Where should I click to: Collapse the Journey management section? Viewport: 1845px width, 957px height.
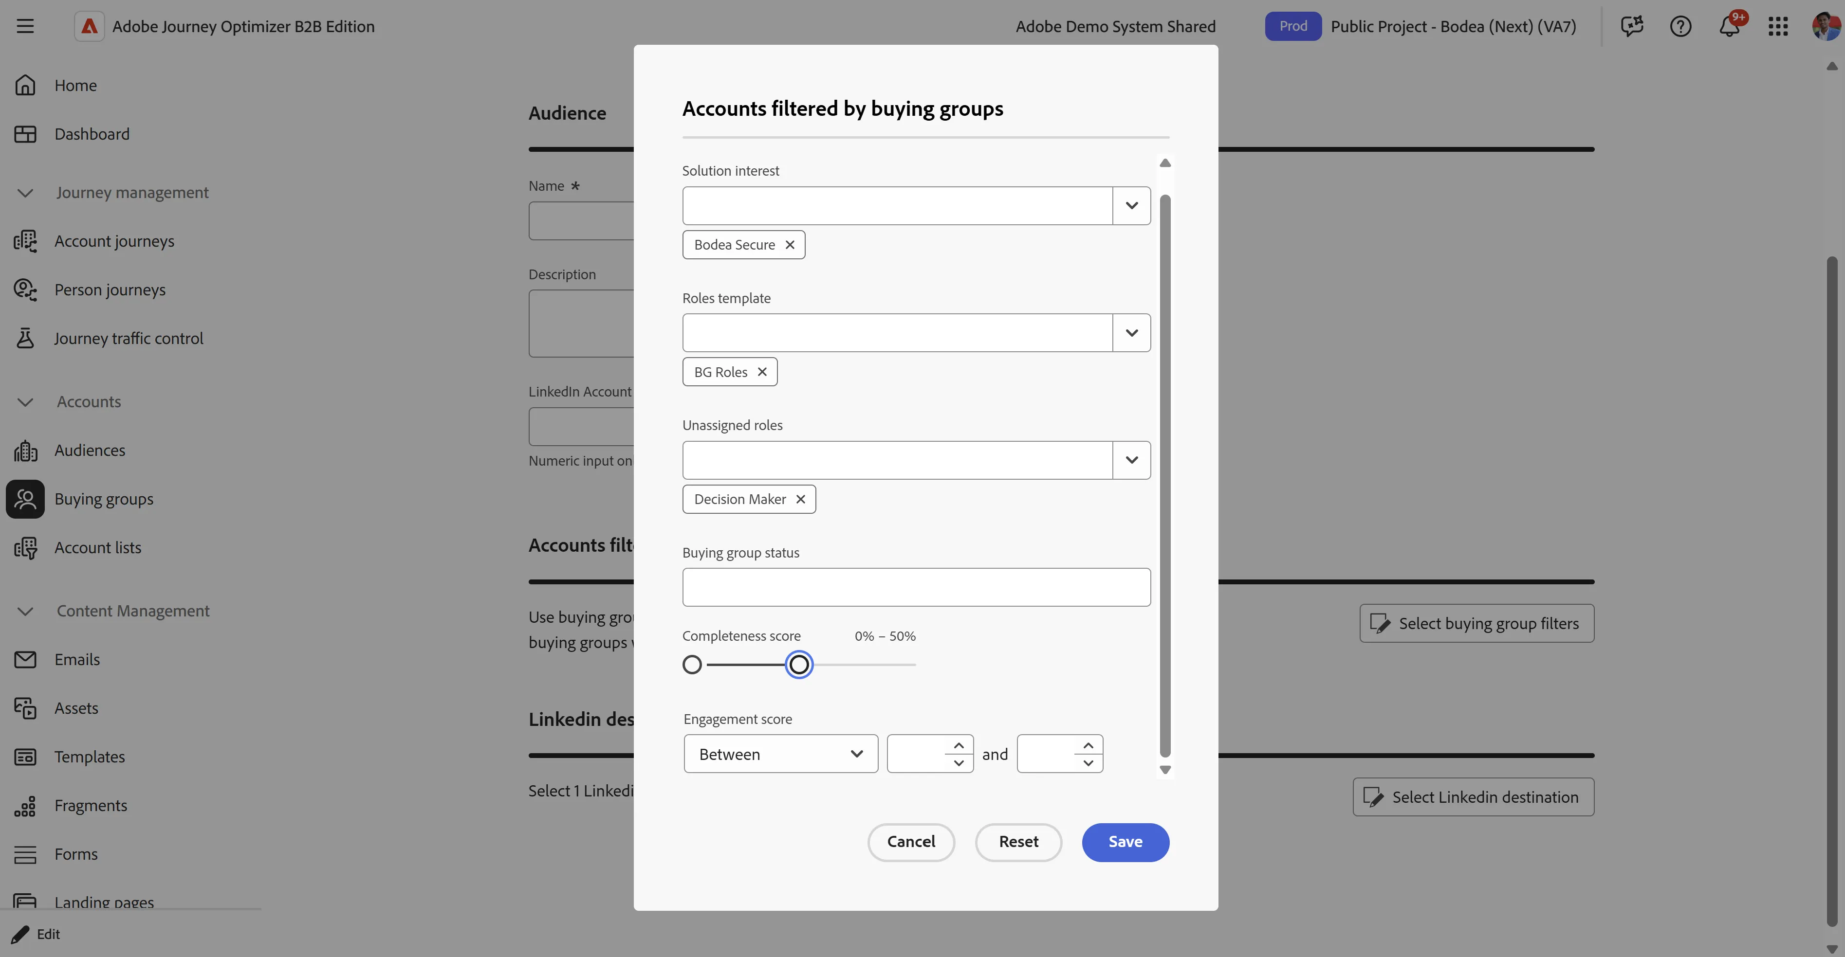[x=25, y=193]
